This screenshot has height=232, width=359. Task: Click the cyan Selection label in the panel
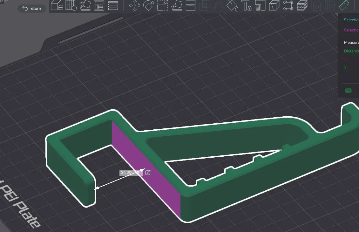(x=351, y=20)
